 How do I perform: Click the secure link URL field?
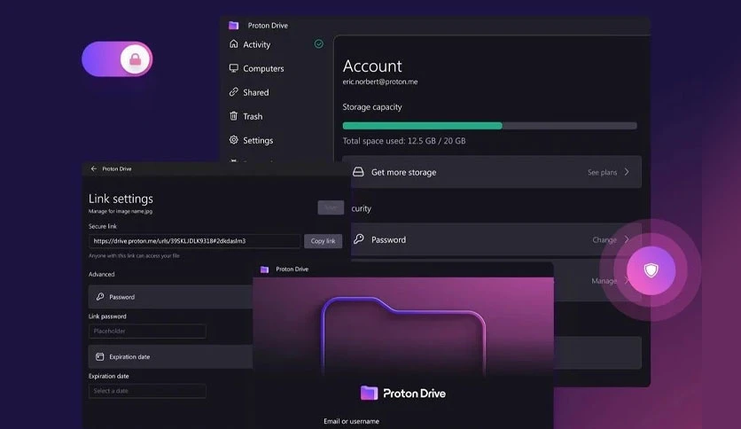[x=194, y=241]
